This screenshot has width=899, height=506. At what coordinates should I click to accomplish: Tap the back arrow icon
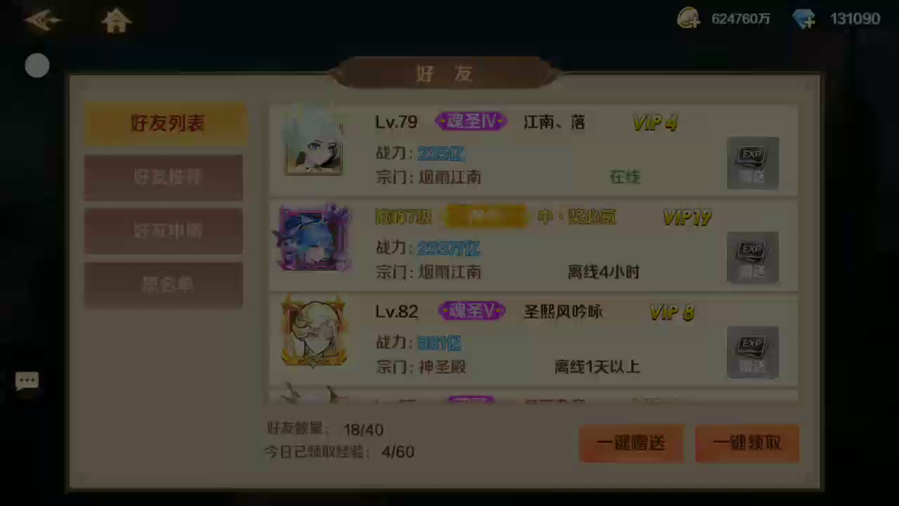coord(44,20)
